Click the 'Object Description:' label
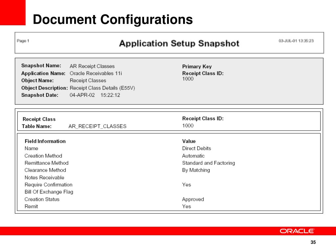Screen dimensions: 336x252 click(x=45, y=88)
